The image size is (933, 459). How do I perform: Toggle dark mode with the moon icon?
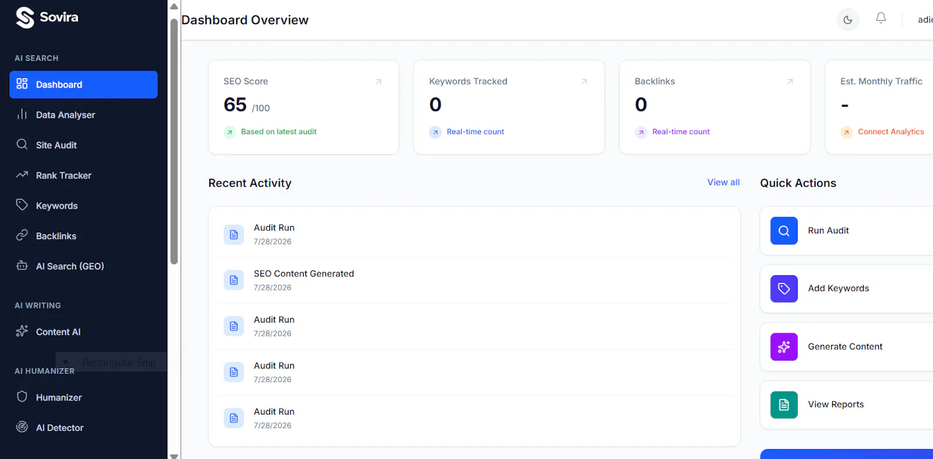click(847, 20)
